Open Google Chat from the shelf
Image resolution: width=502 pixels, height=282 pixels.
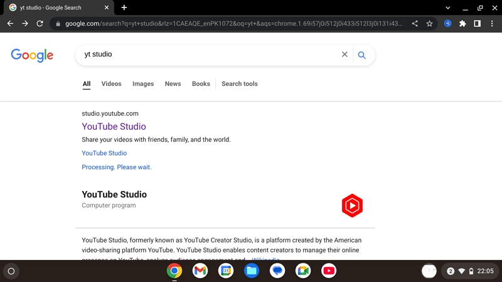coord(277,271)
